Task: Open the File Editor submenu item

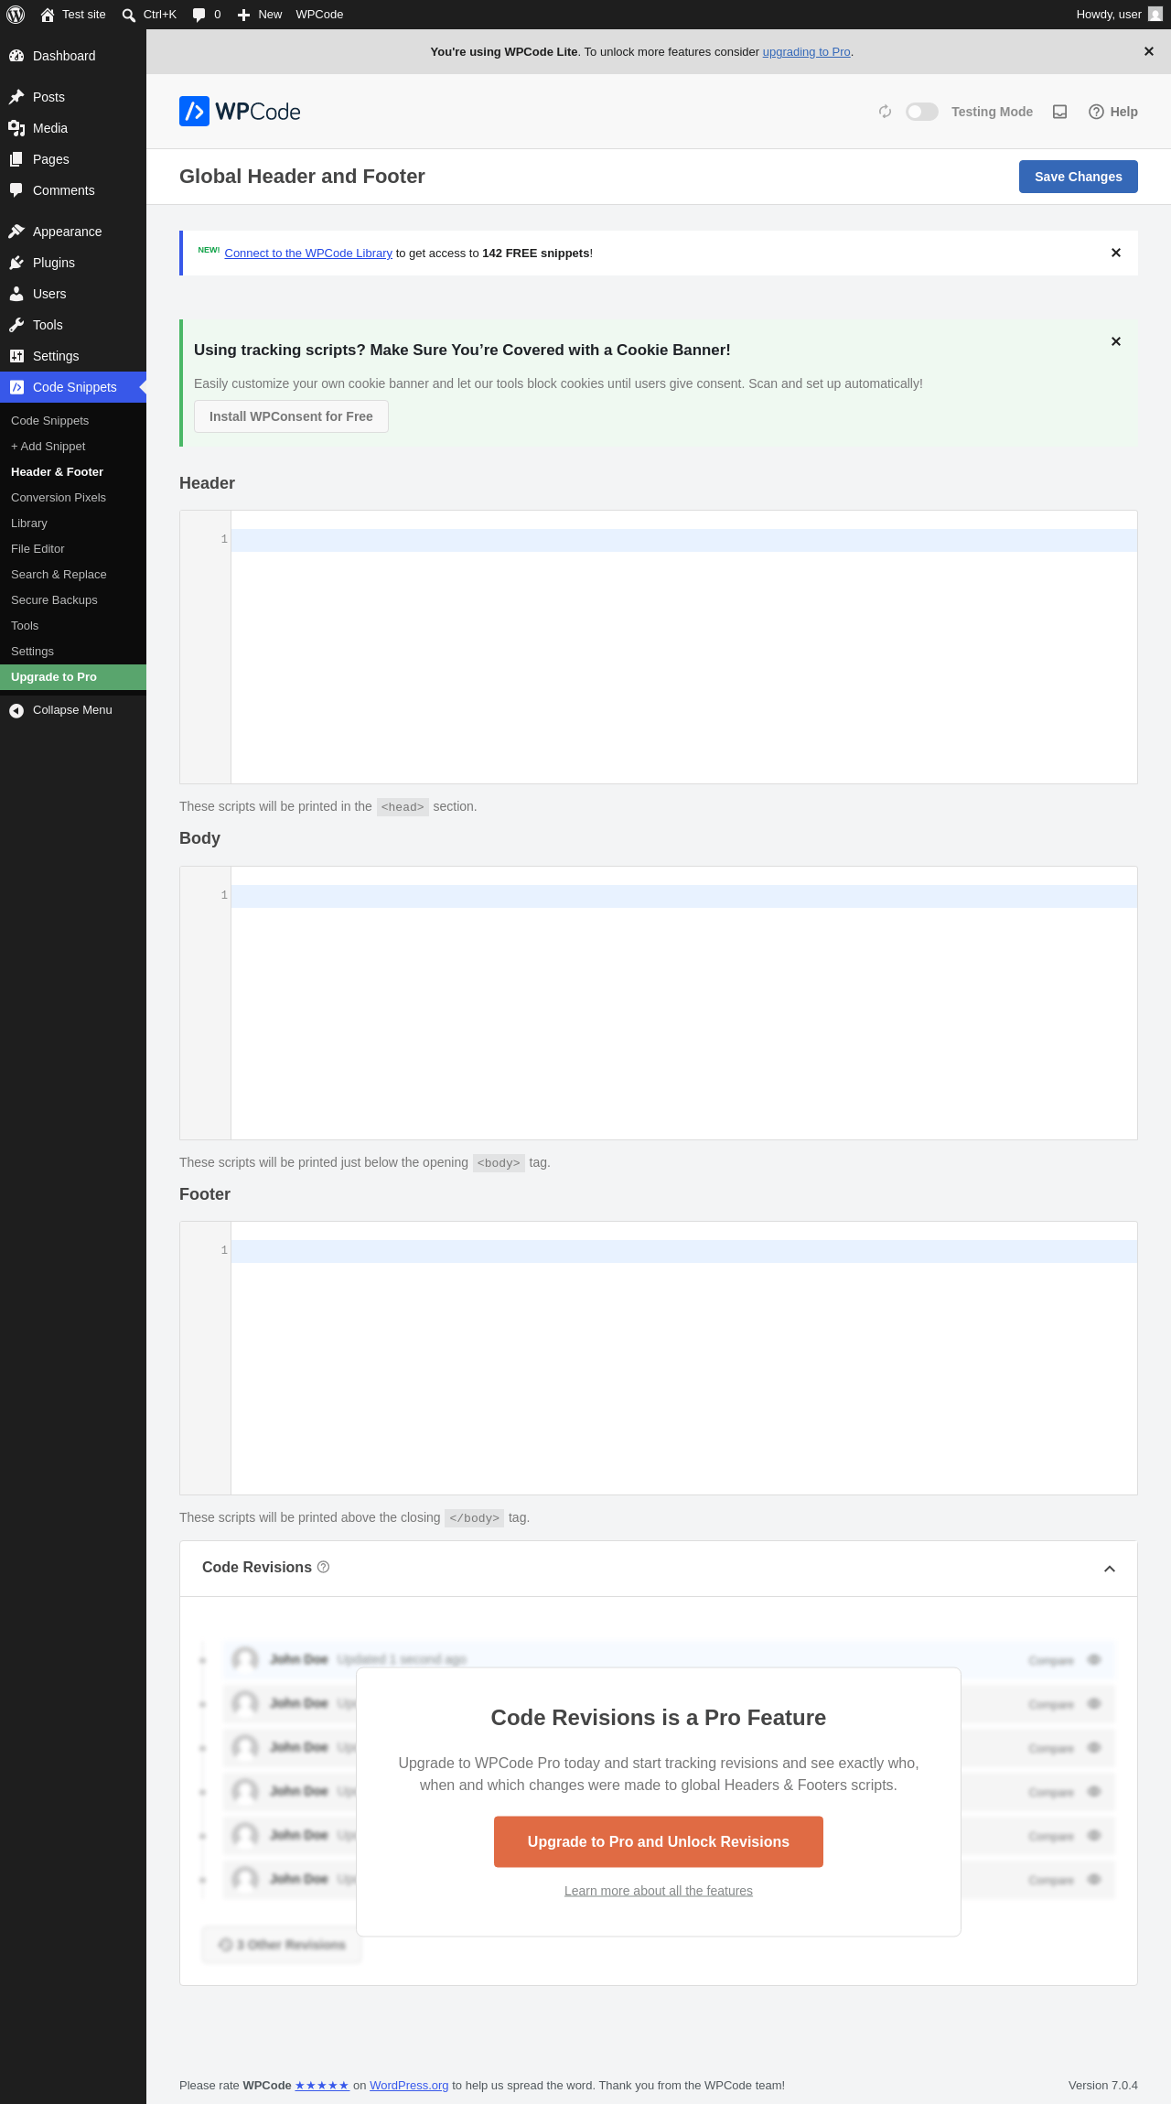Action: click(x=73, y=549)
